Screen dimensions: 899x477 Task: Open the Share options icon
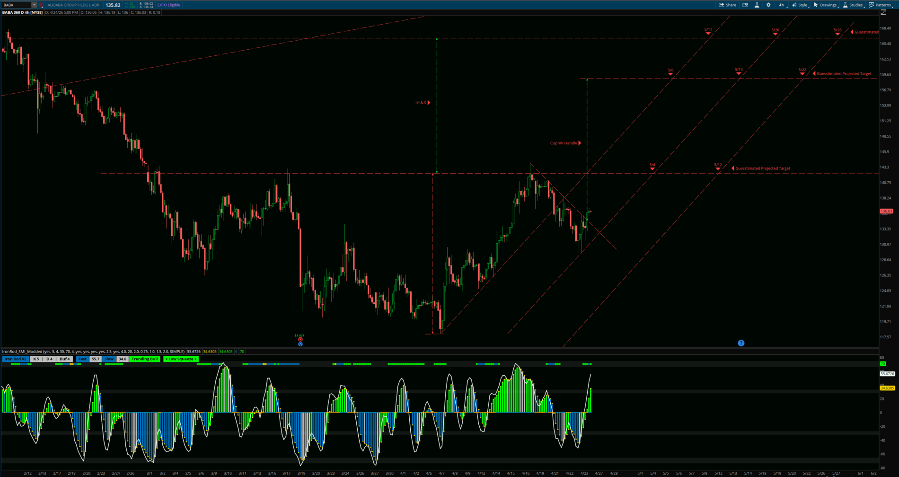pyautogui.click(x=727, y=5)
